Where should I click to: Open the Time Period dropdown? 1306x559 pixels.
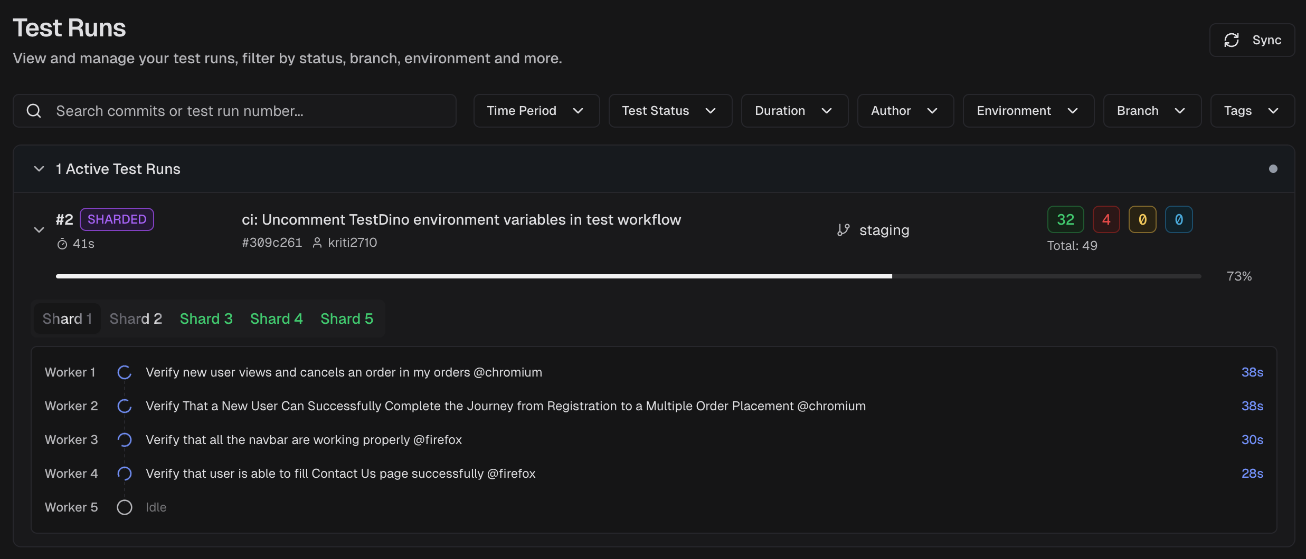tap(536, 111)
